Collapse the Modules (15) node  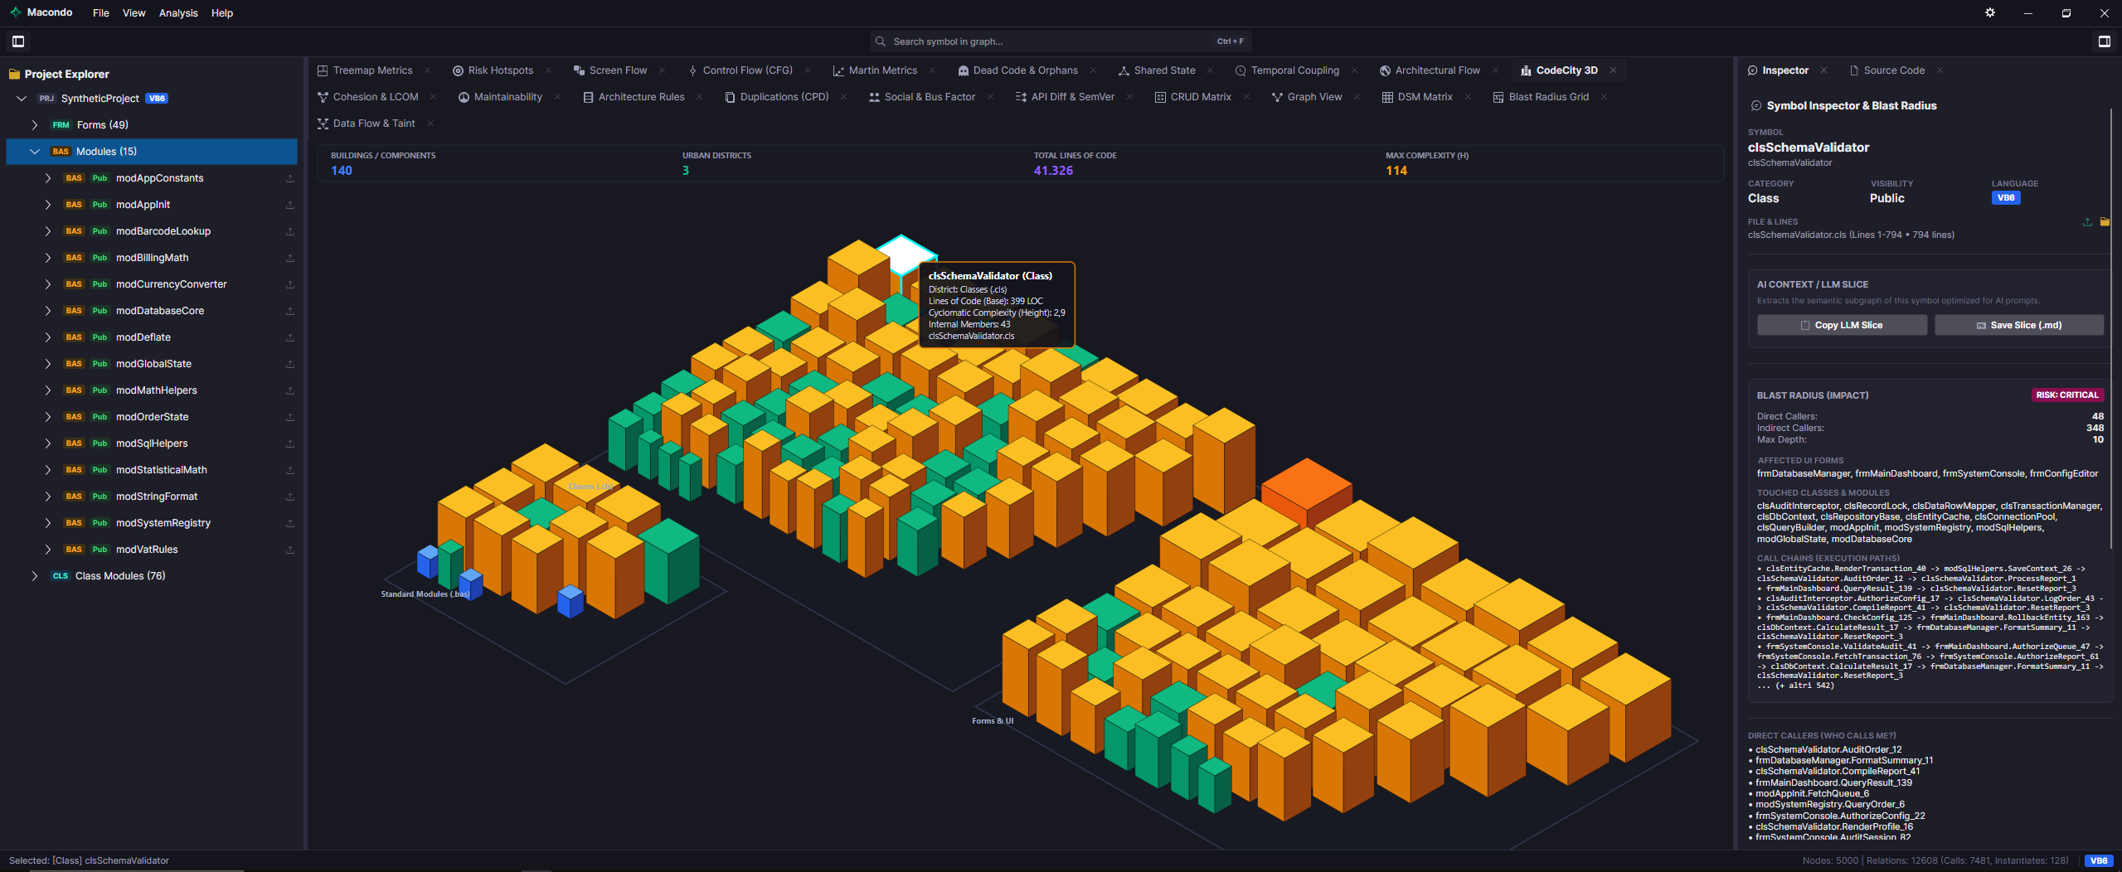(35, 152)
